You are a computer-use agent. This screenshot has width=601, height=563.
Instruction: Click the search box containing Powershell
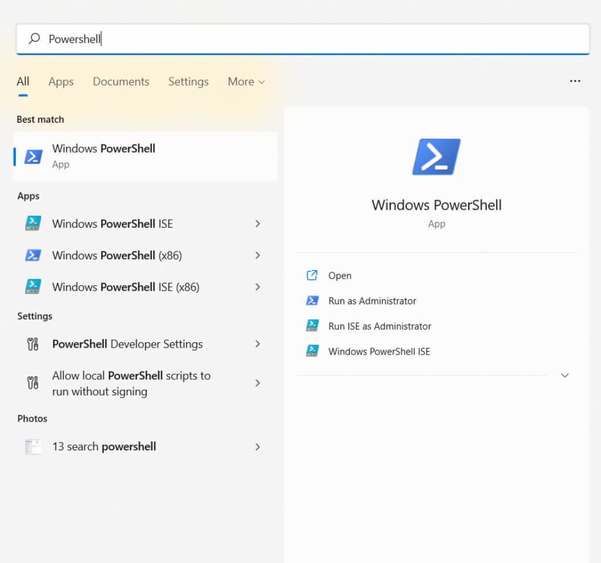point(302,39)
